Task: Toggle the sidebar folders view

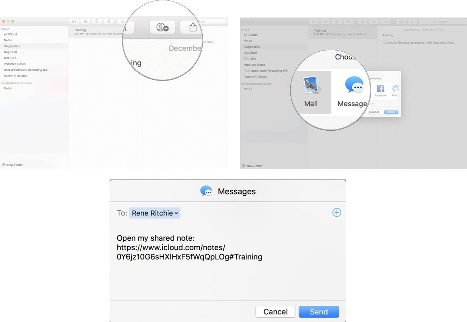Action: coord(74,21)
